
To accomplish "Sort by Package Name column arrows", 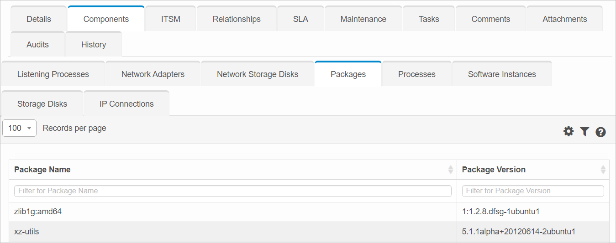I will click(451, 170).
